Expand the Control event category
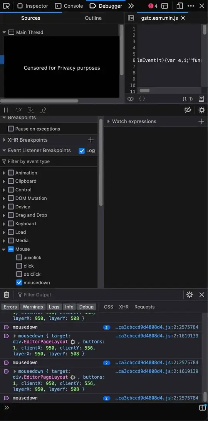The height and width of the screenshot is (421, 208). [x=4, y=190]
